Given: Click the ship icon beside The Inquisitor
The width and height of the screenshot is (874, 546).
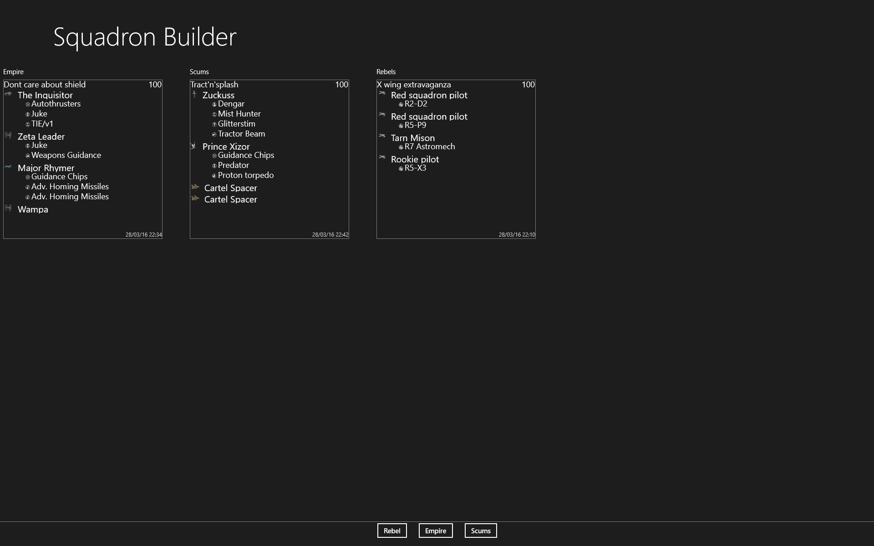Looking at the screenshot, I should tap(8, 94).
